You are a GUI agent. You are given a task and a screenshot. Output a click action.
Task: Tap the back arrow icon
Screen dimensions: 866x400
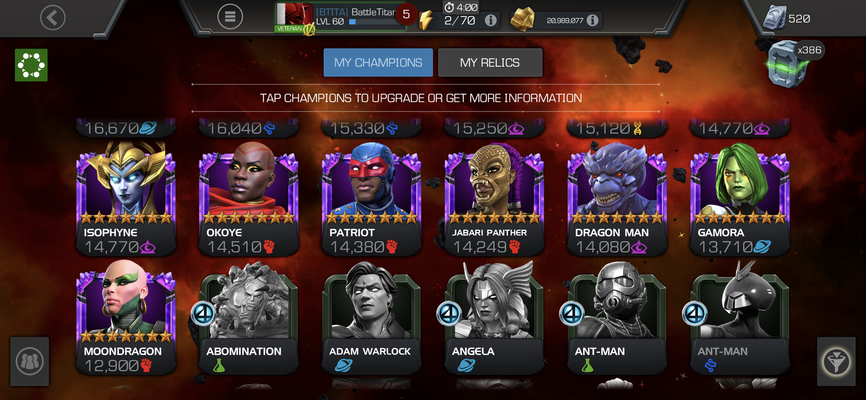click(53, 17)
